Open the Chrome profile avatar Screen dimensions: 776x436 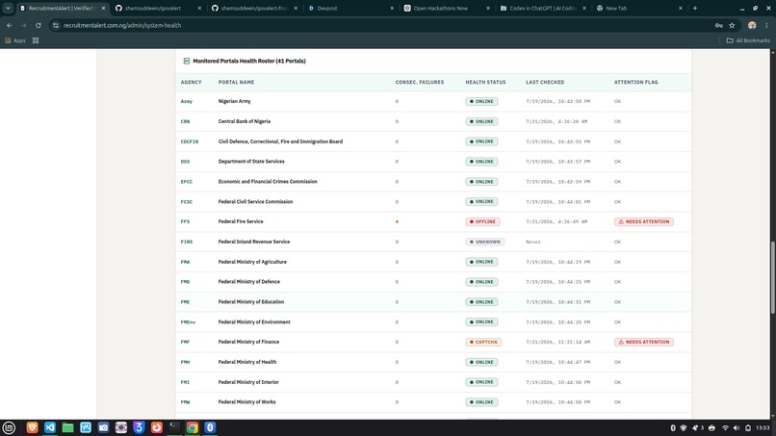(752, 25)
